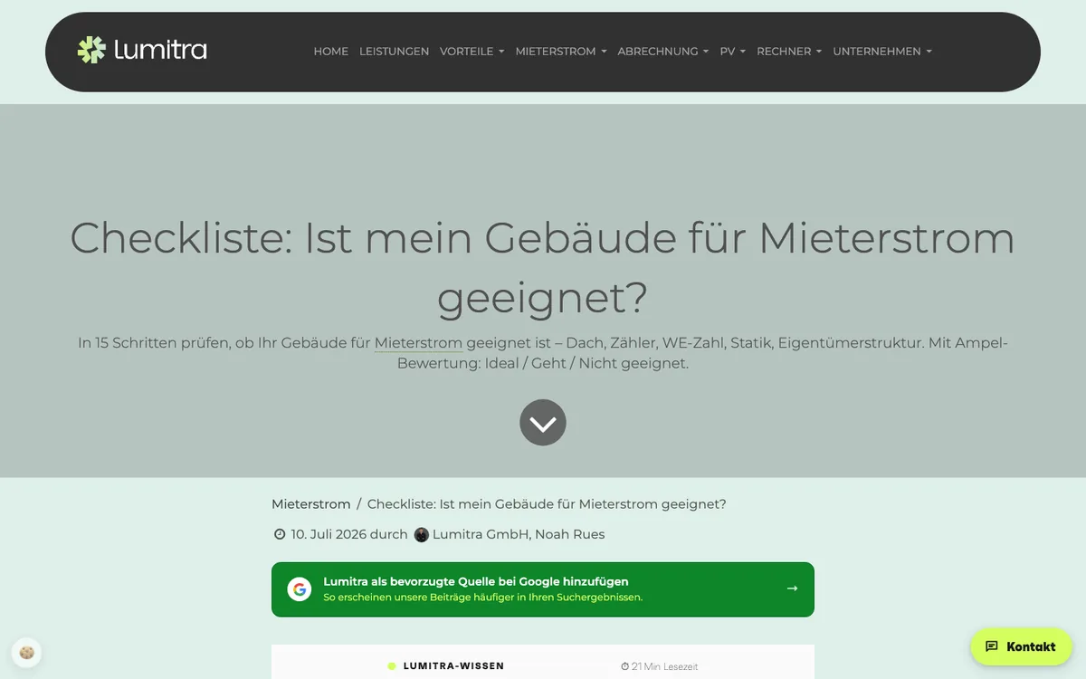The image size is (1086, 679).
Task: Click the Lumitra logo
Action: tap(142, 50)
